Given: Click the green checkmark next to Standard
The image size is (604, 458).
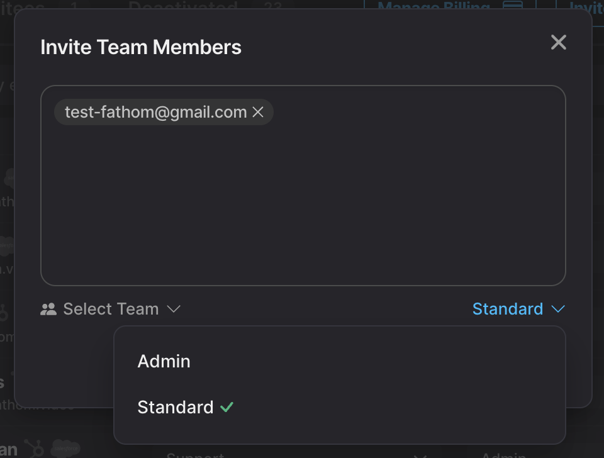Looking at the screenshot, I should point(226,407).
